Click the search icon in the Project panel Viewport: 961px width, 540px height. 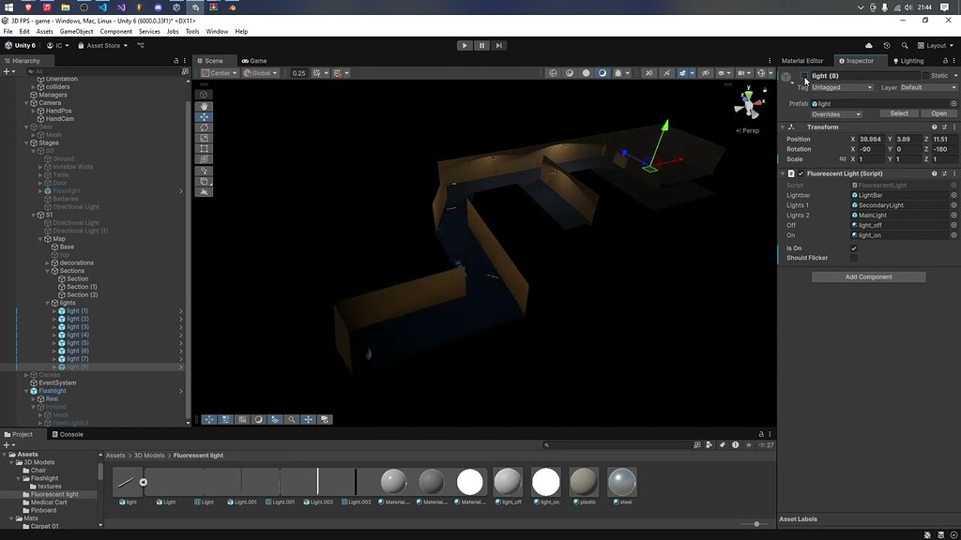[547, 444]
